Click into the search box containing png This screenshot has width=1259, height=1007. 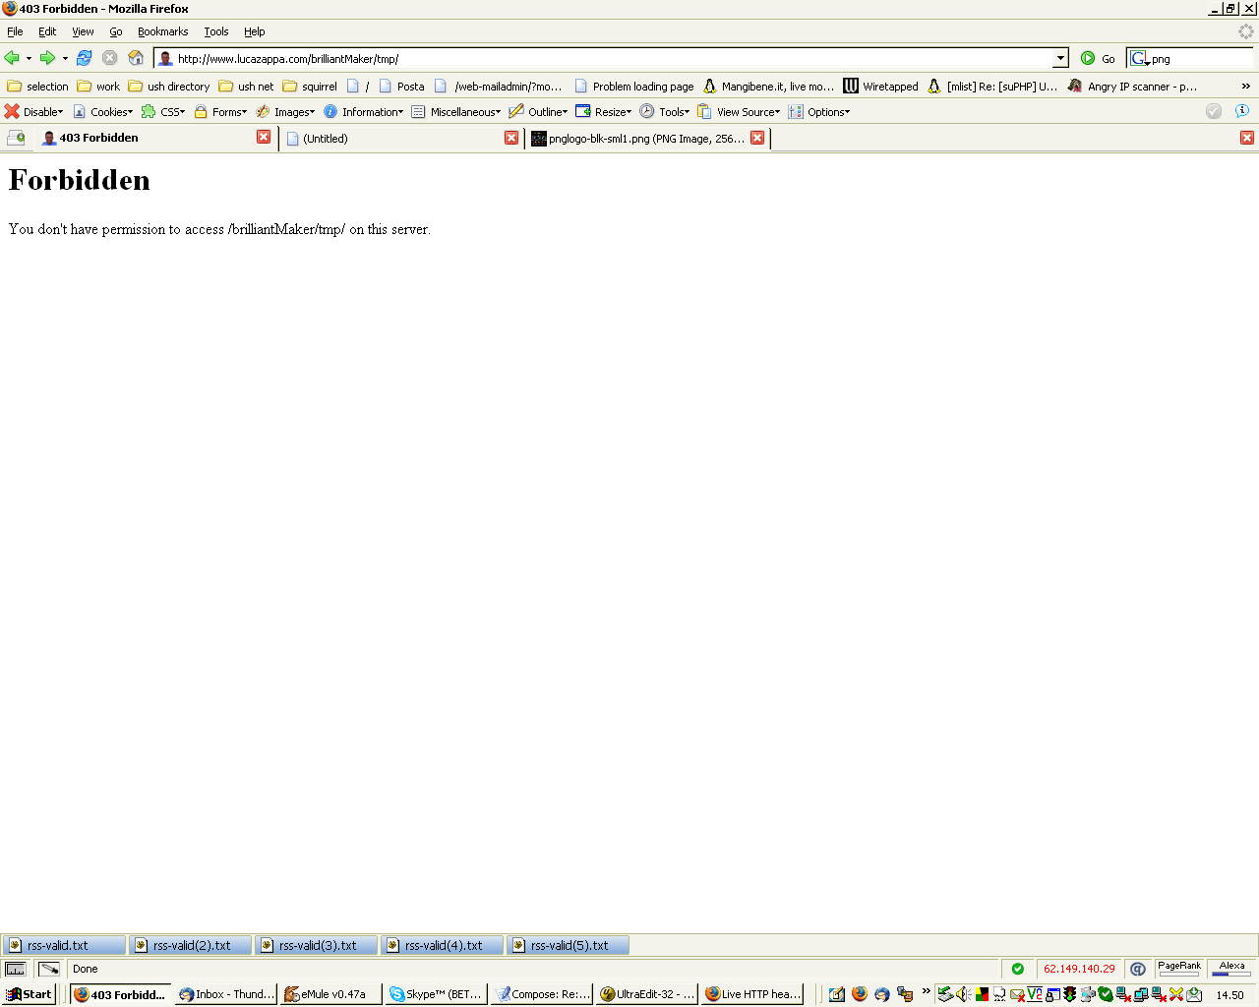pyautogui.click(x=1198, y=59)
